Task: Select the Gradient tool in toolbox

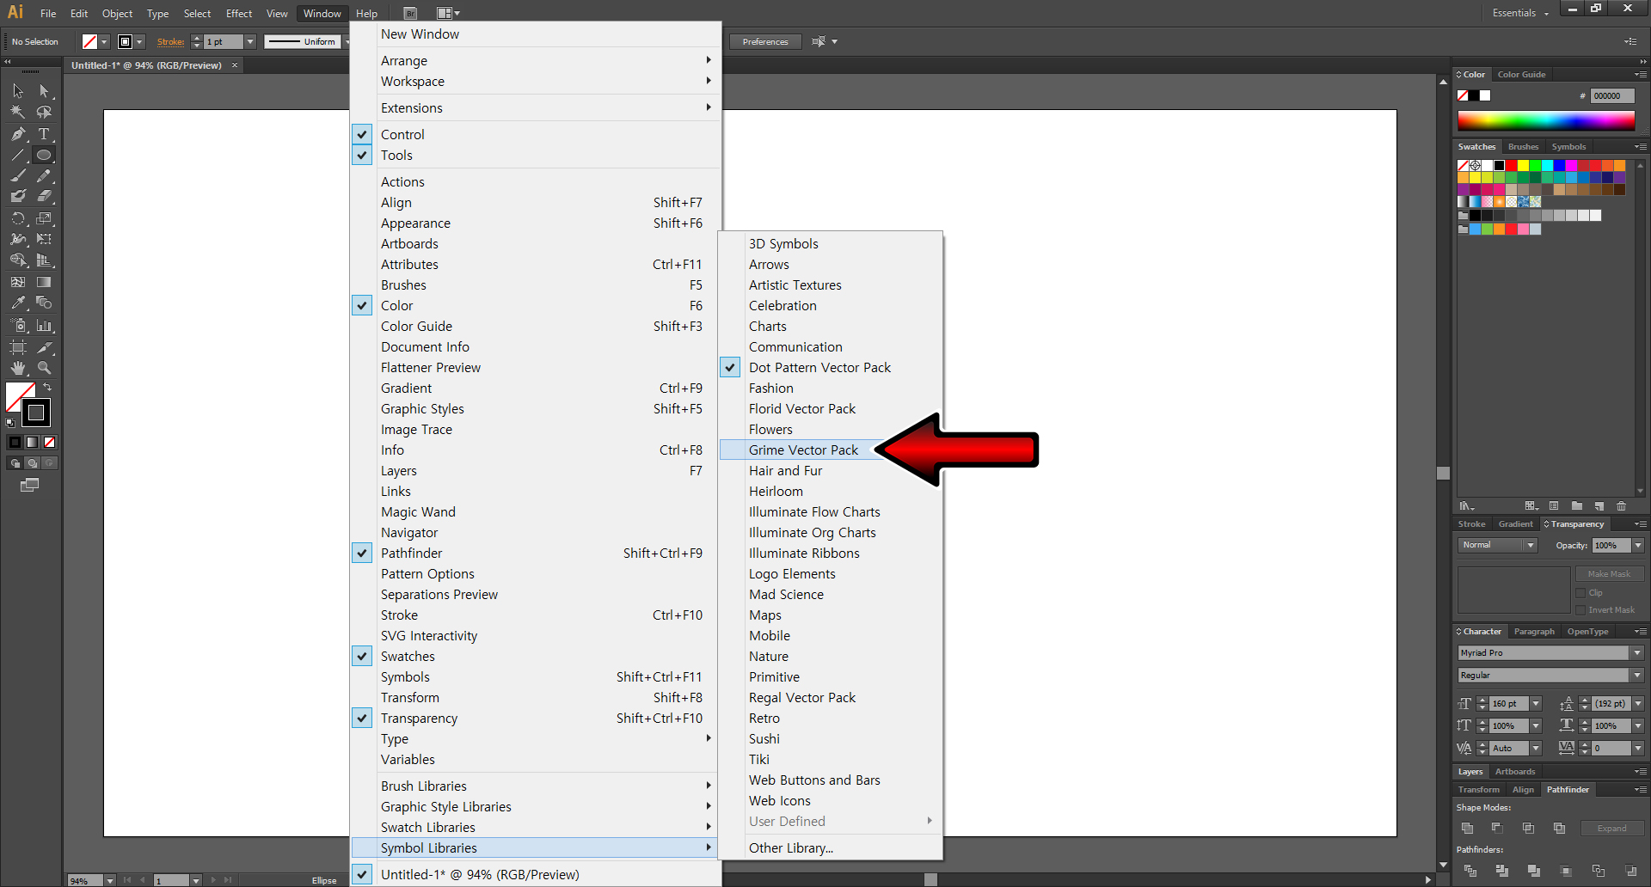Action: point(44,282)
